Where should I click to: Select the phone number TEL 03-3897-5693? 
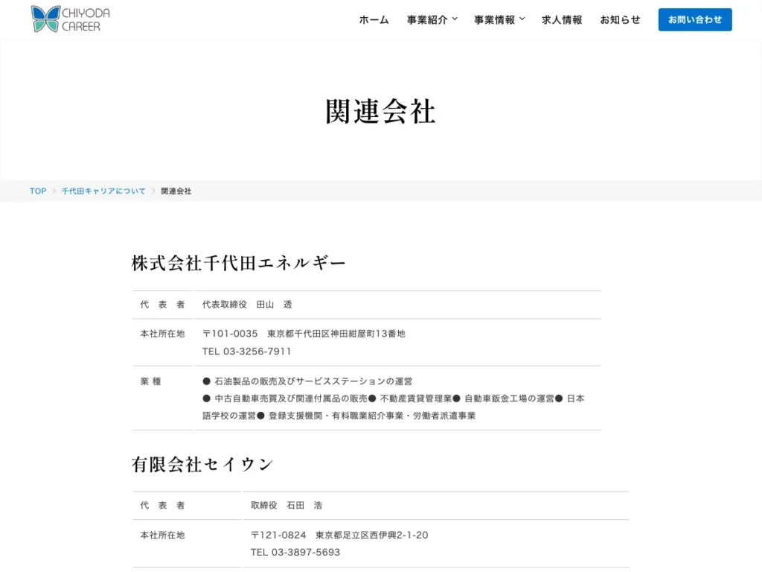click(295, 552)
